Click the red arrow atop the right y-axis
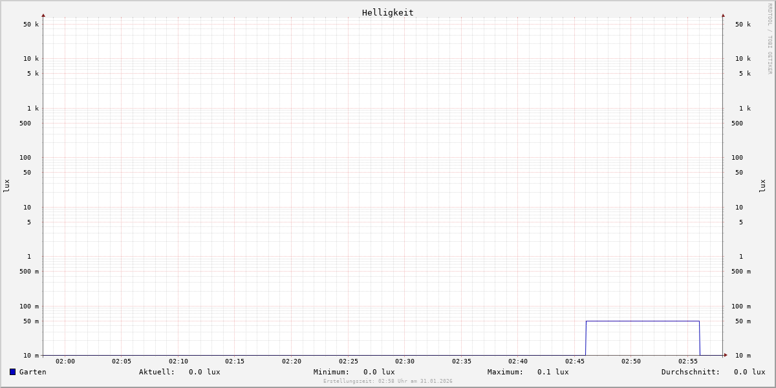Image resolution: width=776 pixels, height=388 pixels. click(x=723, y=15)
